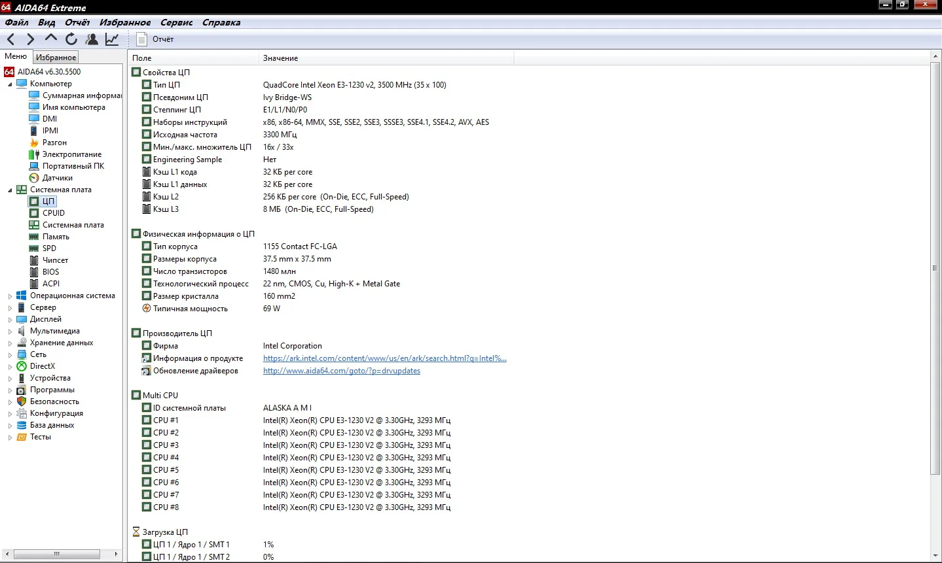Viewport: 942px width, 563px height.
Task: Select the ID системной платы row
Action: coord(529,408)
